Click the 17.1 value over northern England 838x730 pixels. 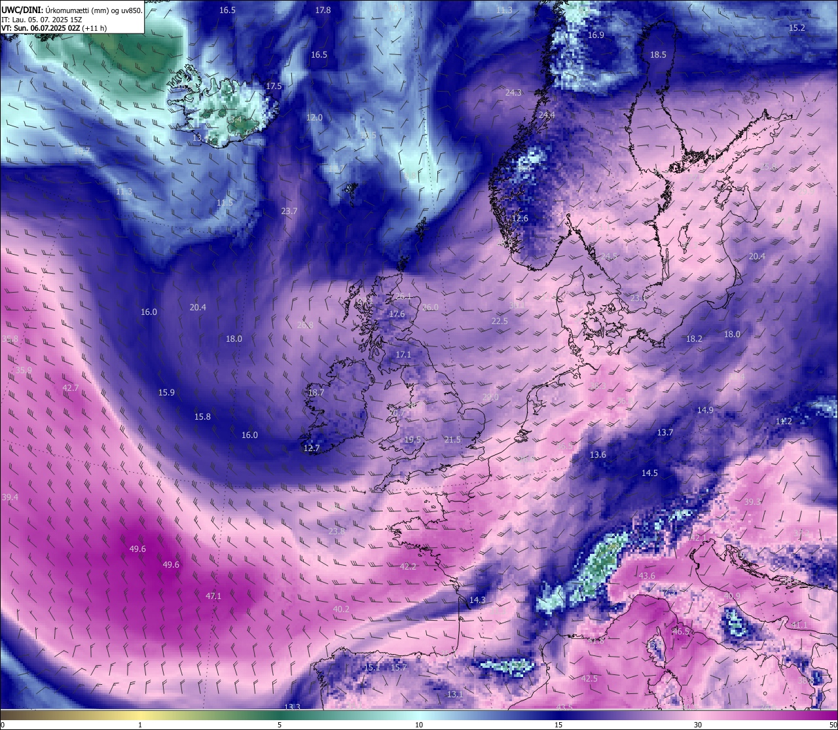click(x=403, y=355)
